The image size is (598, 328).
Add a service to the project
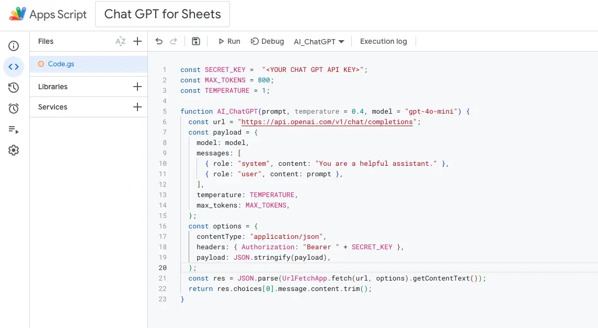[137, 107]
